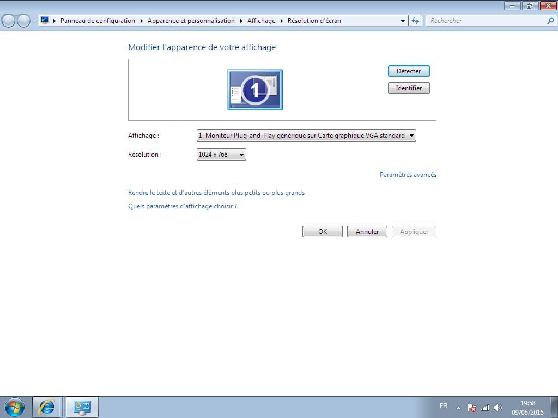Go forward with the forward arrow
This screenshot has width=558, height=418.
23,21
